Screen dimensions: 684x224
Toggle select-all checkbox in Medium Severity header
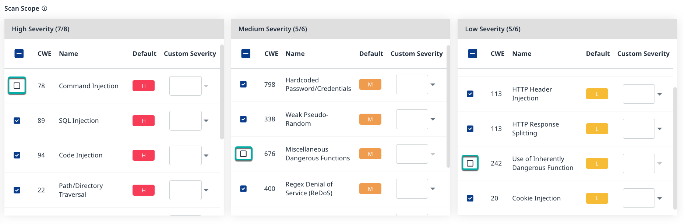point(246,54)
